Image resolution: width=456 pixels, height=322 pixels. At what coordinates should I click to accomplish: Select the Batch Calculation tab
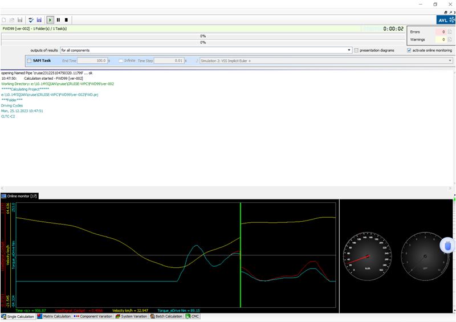pyautogui.click(x=165, y=316)
